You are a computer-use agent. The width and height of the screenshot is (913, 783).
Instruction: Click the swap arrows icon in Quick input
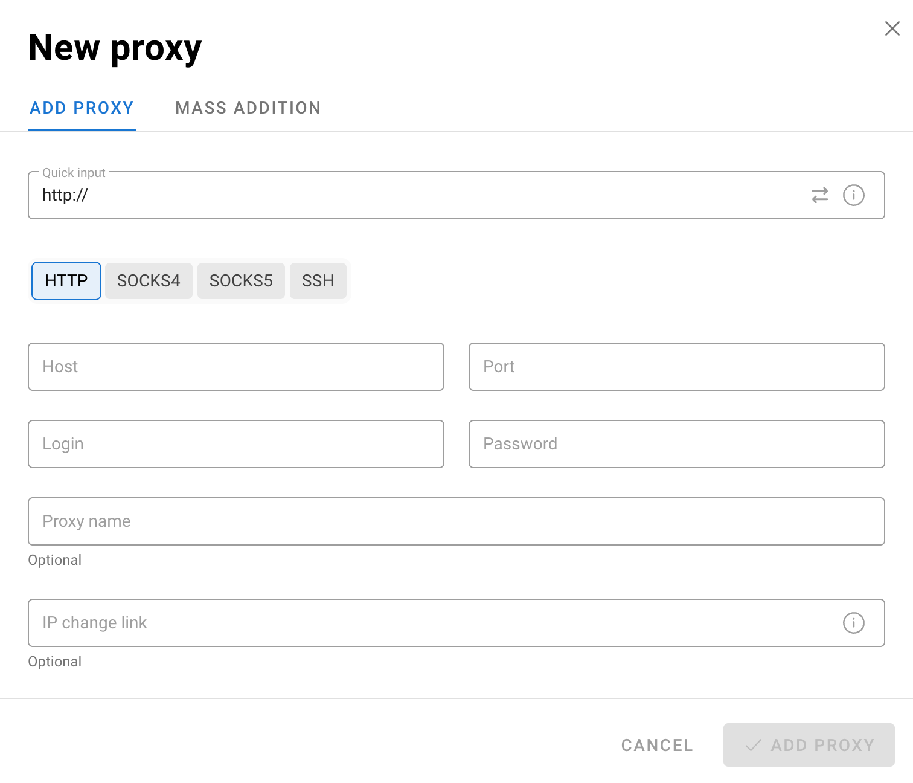tap(819, 195)
